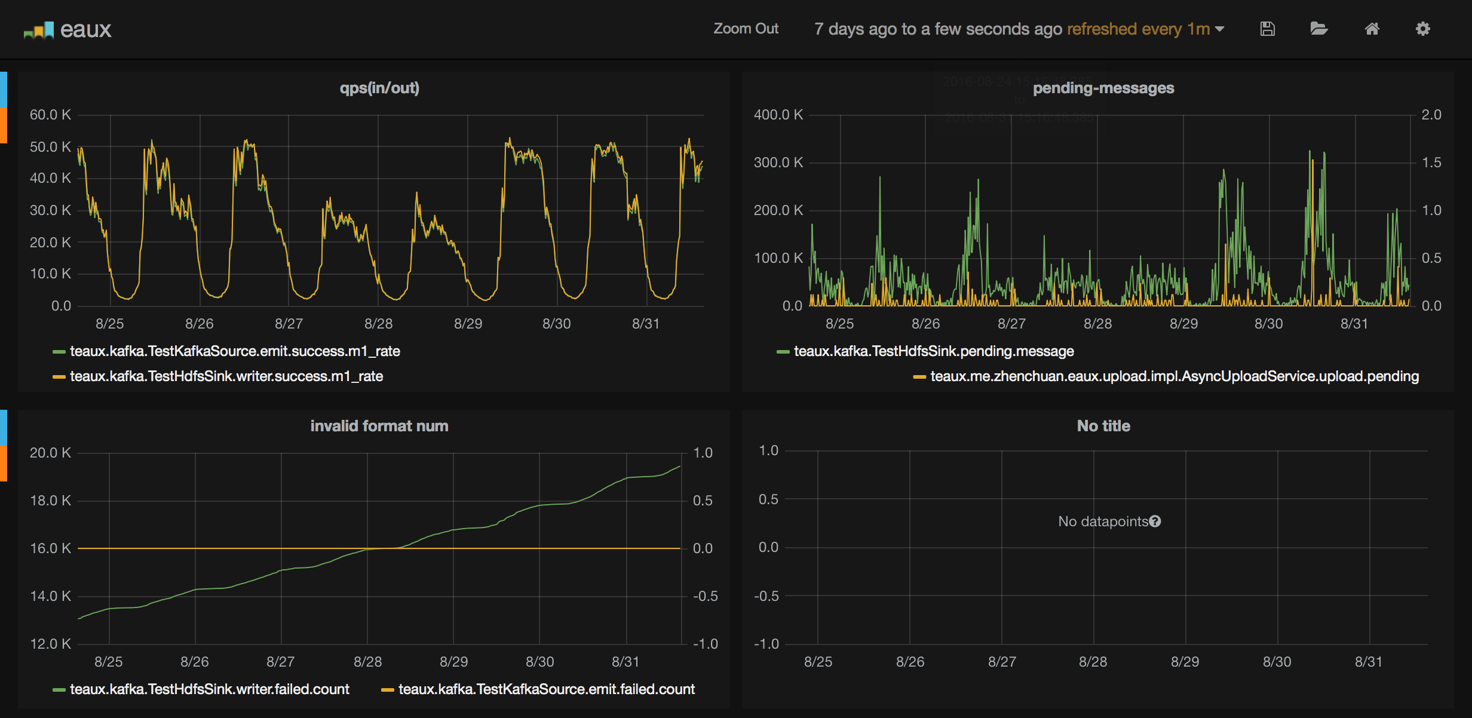Open qps(in/out) panel title menu
This screenshot has width=1472, height=718.
click(x=379, y=88)
